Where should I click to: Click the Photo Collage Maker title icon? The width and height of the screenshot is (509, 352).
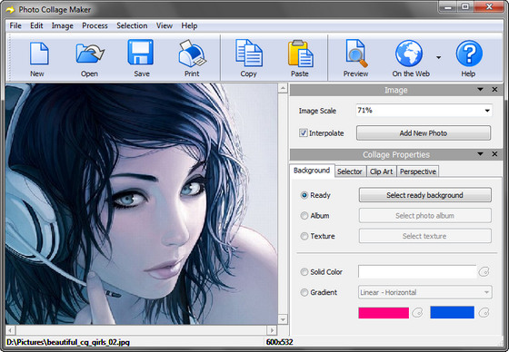(x=10, y=10)
